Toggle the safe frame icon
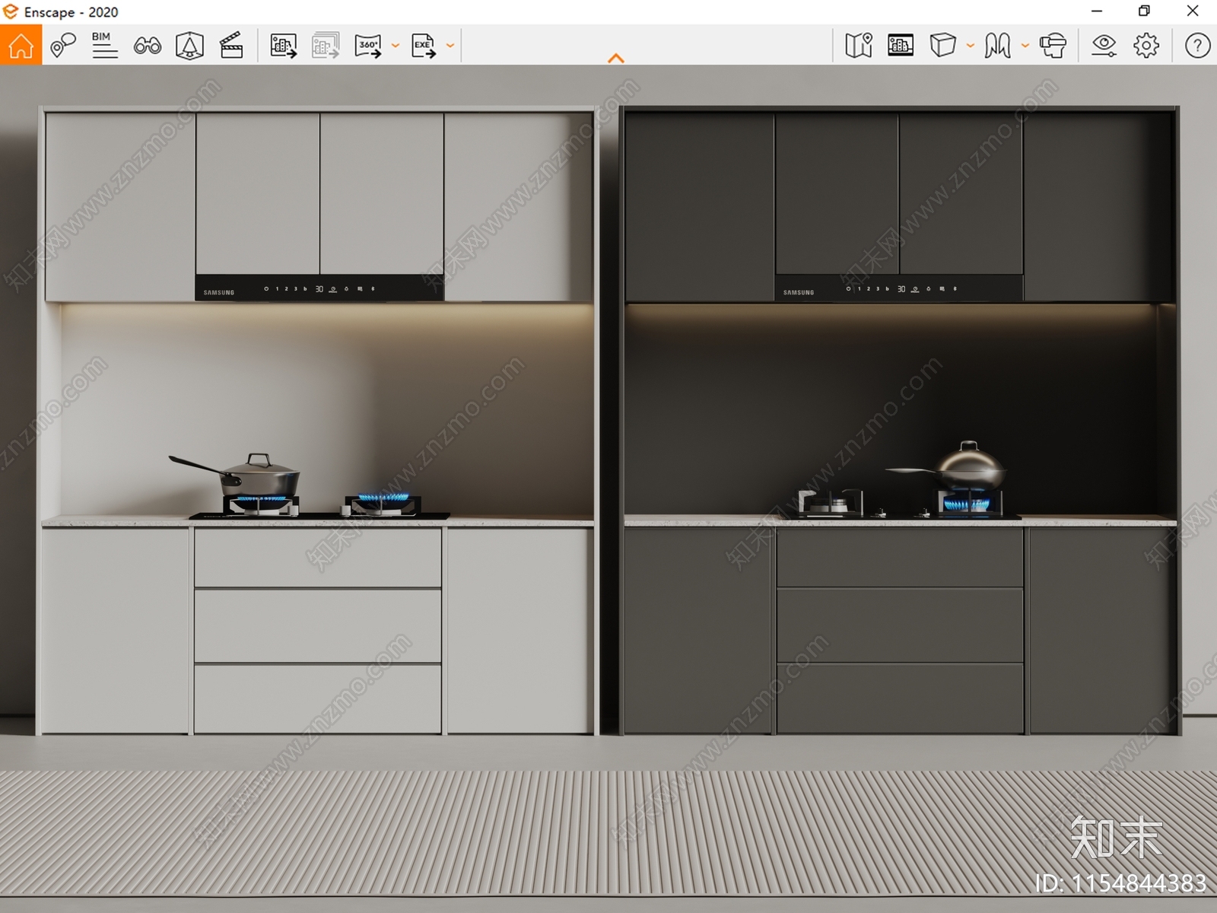 click(x=901, y=46)
